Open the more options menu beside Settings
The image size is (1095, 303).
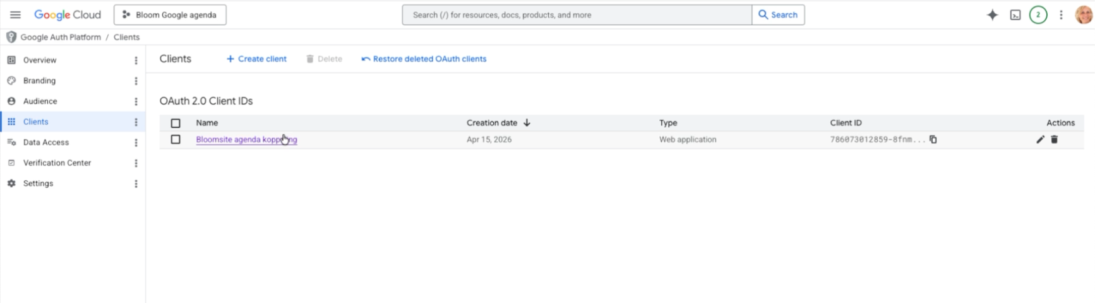[136, 184]
